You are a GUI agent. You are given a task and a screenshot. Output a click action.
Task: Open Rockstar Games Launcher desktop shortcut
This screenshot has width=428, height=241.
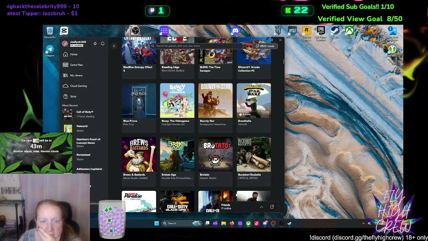click(x=307, y=33)
